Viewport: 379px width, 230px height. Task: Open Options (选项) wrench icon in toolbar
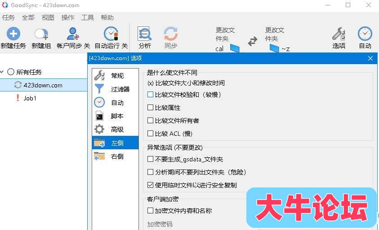coord(339,34)
